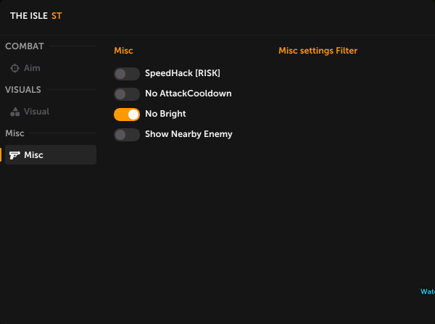
Task: Click the orange Misc panel heading
Action: coord(123,51)
